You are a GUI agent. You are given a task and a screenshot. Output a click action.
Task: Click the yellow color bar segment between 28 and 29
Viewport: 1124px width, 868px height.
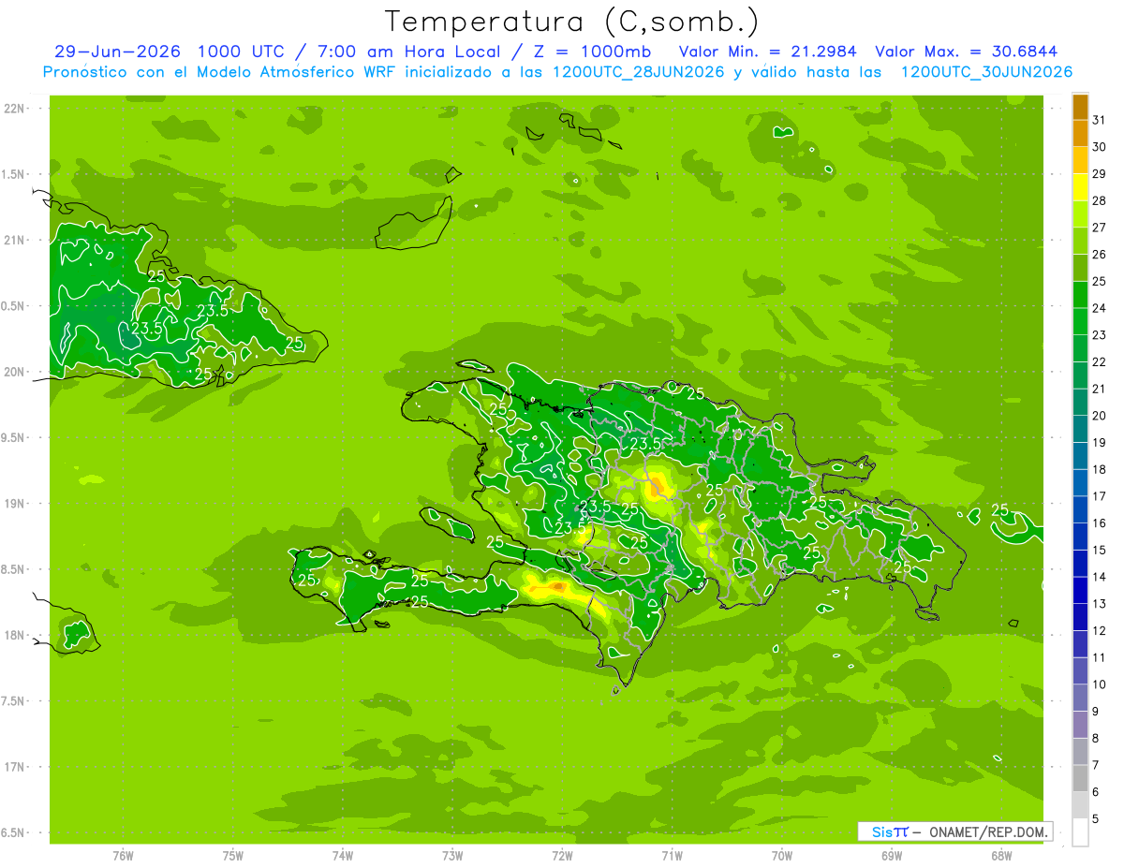(x=1081, y=187)
